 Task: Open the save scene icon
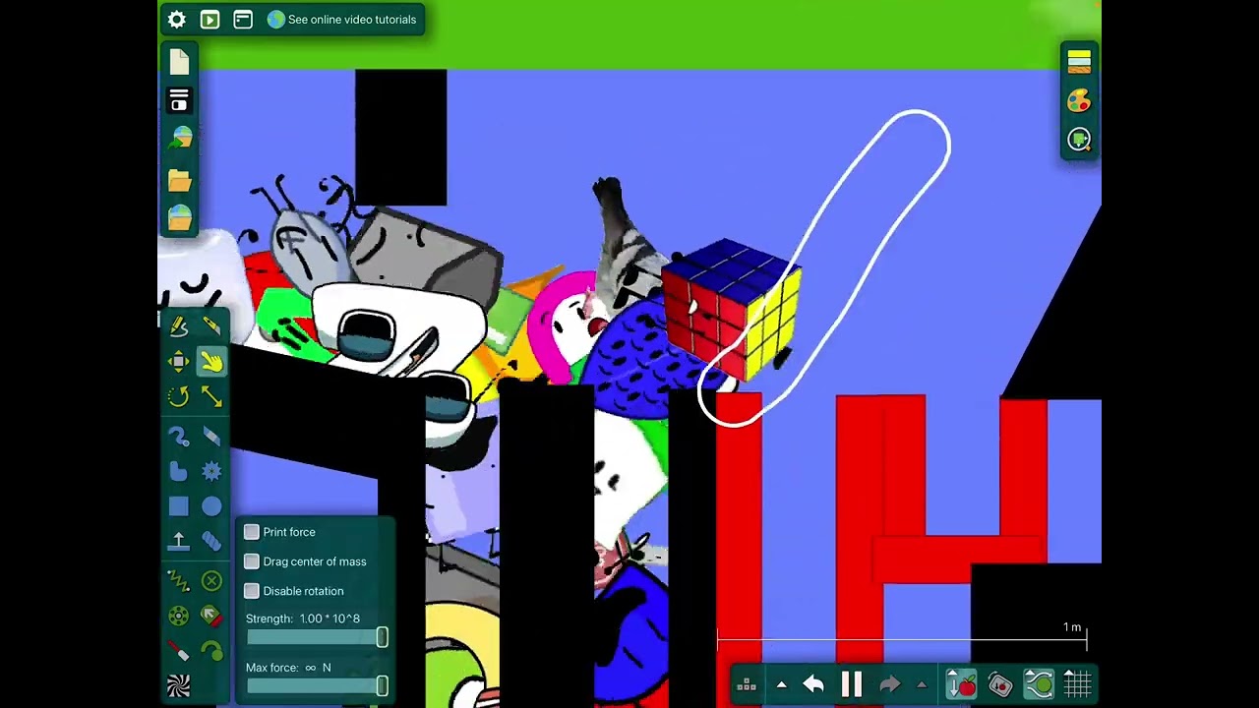pos(180,141)
